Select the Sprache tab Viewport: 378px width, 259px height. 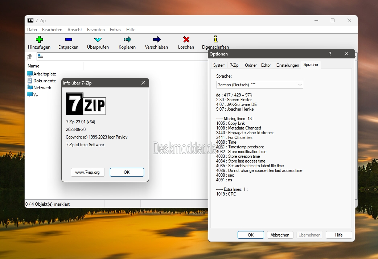(x=311, y=65)
